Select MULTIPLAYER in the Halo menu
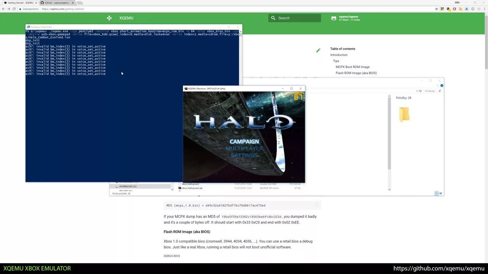 click(244, 148)
